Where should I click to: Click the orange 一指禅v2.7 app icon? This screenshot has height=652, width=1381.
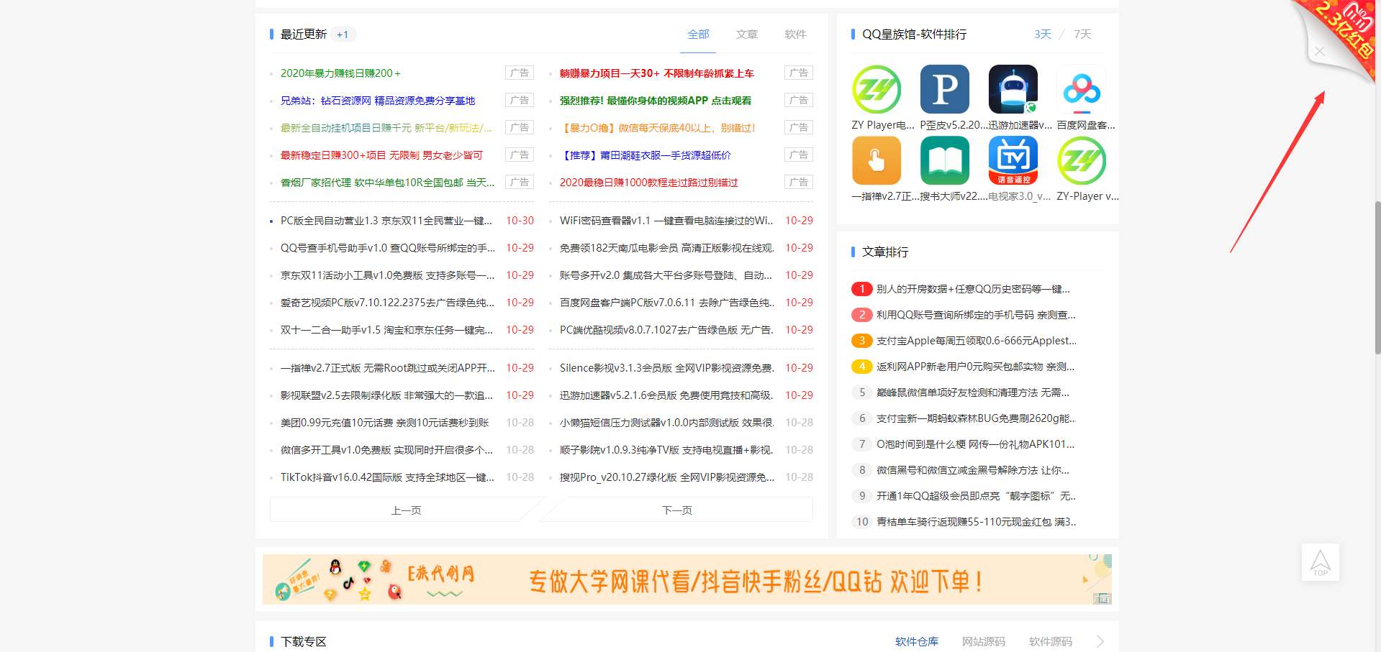pyautogui.click(x=876, y=160)
